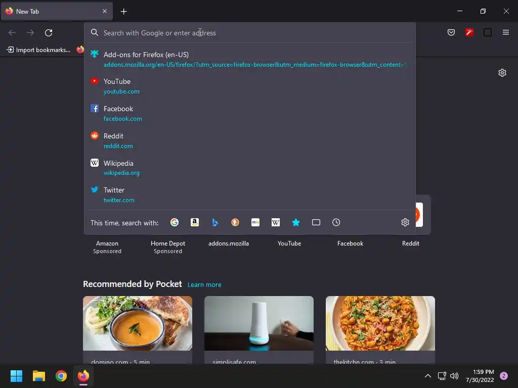Screen dimensions: 518x388
Task: Search this time with eBay
Action: pyautogui.click(x=255, y=222)
